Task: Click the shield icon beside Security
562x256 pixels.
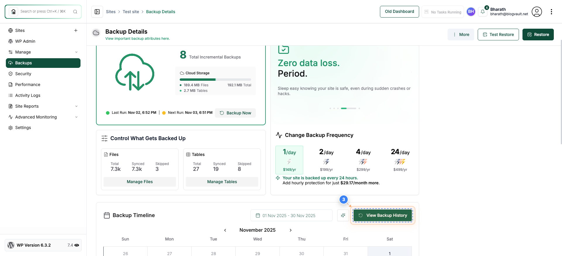Action: [11, 74]
